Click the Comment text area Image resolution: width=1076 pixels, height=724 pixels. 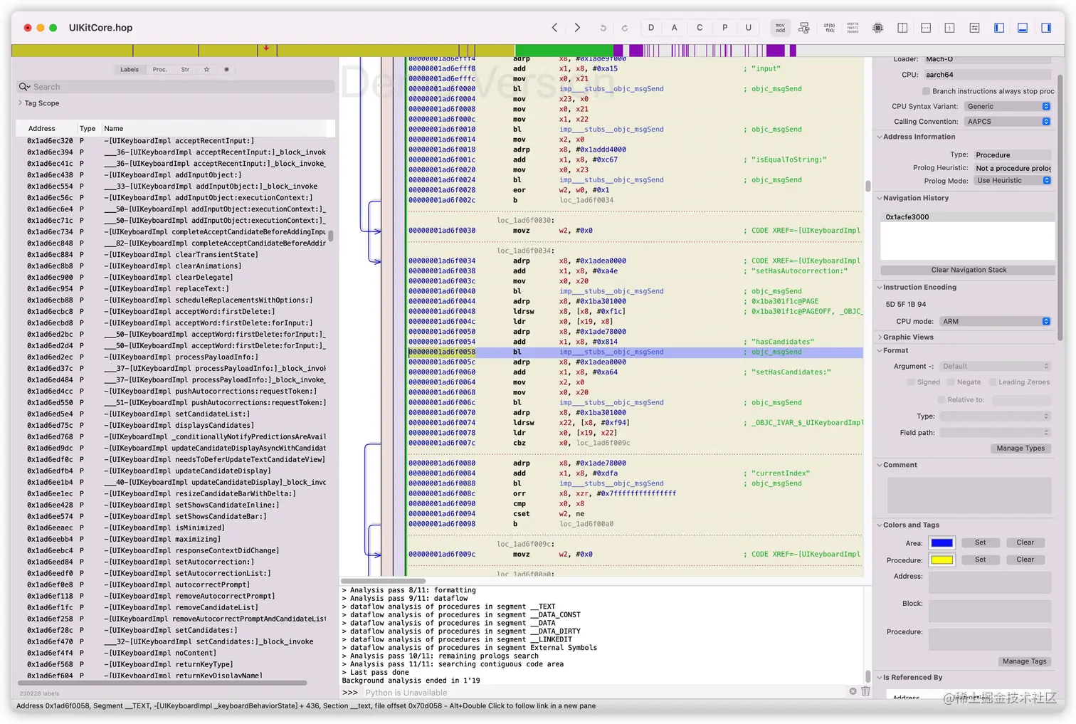[x=969, y=495]
